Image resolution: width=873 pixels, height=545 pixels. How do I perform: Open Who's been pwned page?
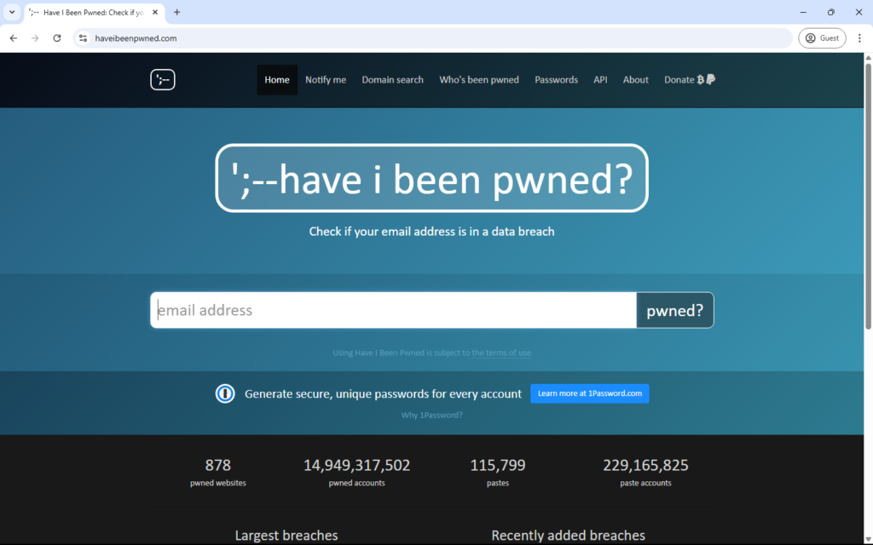(x=479, y=80)
